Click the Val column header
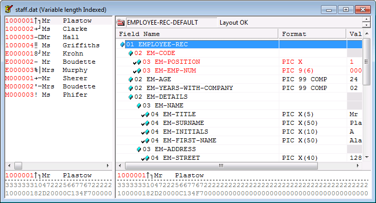 354,34
